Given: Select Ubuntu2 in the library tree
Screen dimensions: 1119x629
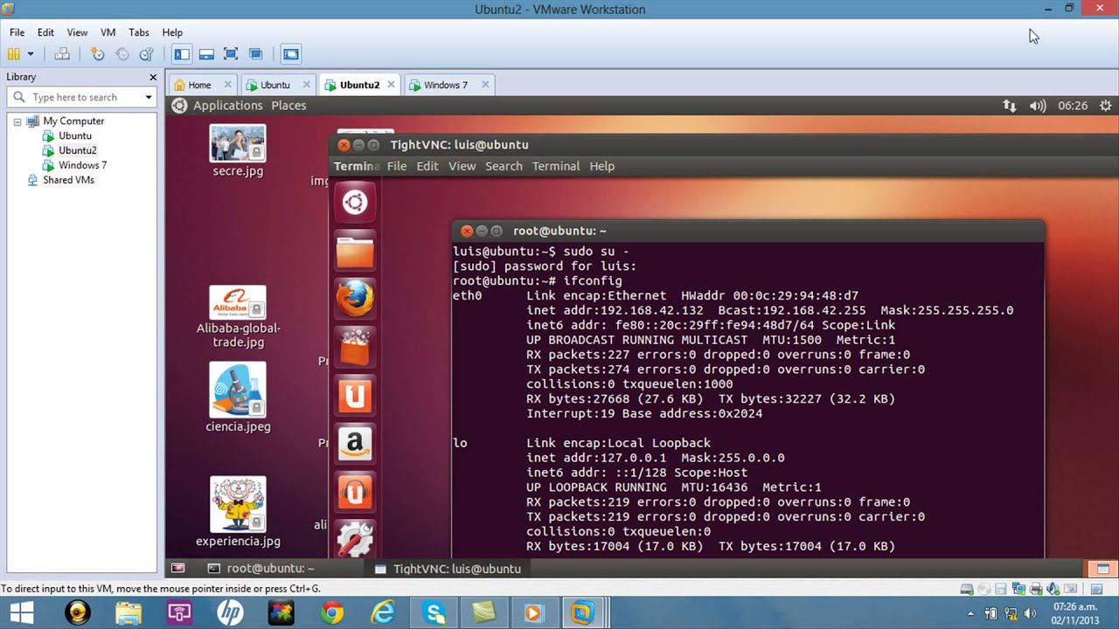Looking at the screenshot, I should [x=77, y=150].
